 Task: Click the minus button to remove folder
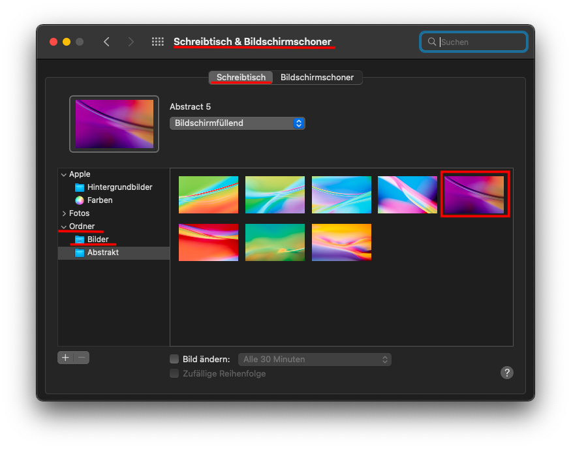(x=82, y=358)
